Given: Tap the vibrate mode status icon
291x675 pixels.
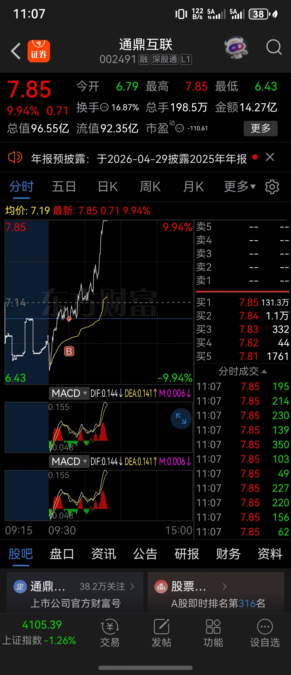Looking at the screenshot, I should 181,14.
